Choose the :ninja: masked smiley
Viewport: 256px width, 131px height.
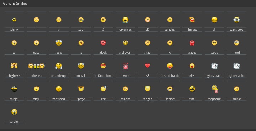pos(14,89)
